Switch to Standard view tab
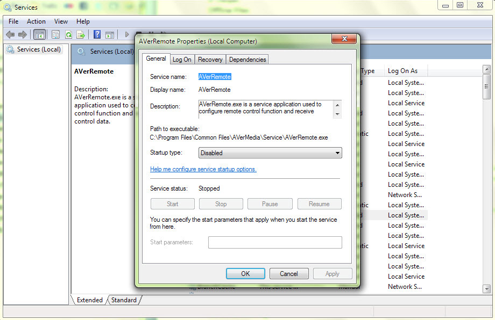The width and height of the screenshot is (495, 320). tap(124, 300)
